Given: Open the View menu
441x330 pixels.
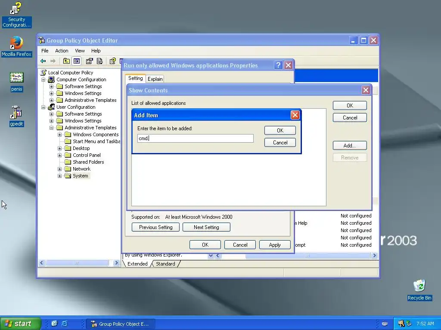Looking at the screenshot, I should click(80, 51).
